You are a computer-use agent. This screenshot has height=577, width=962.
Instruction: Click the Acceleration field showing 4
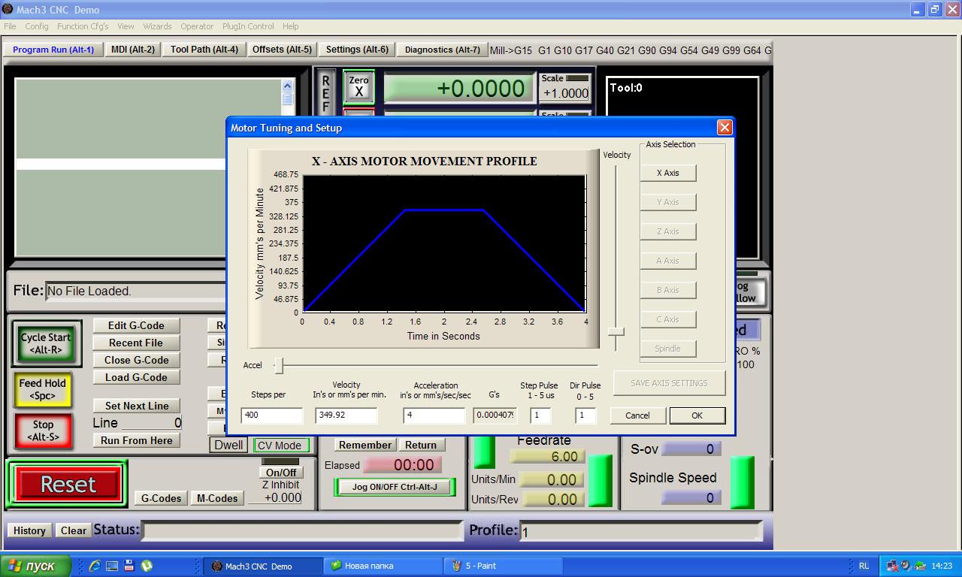pyautogui.click(x=434, y=415)
